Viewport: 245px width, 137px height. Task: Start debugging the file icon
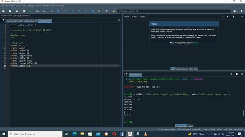point(59,11)
